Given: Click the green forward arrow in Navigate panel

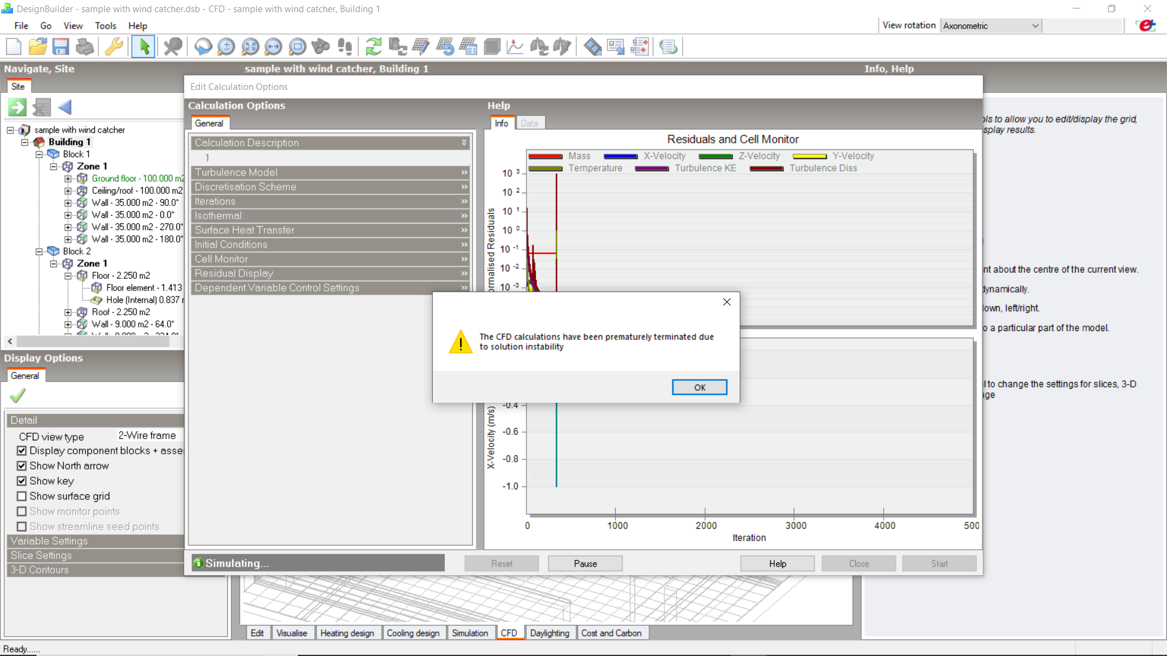Looking at the screenshot, I should coord(18,108).
